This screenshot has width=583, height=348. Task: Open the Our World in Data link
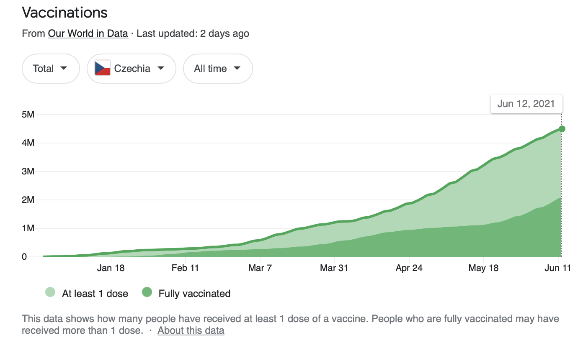88,33
